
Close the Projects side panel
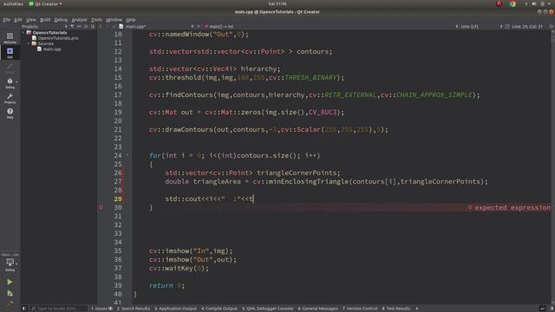[x=93, y=27]
